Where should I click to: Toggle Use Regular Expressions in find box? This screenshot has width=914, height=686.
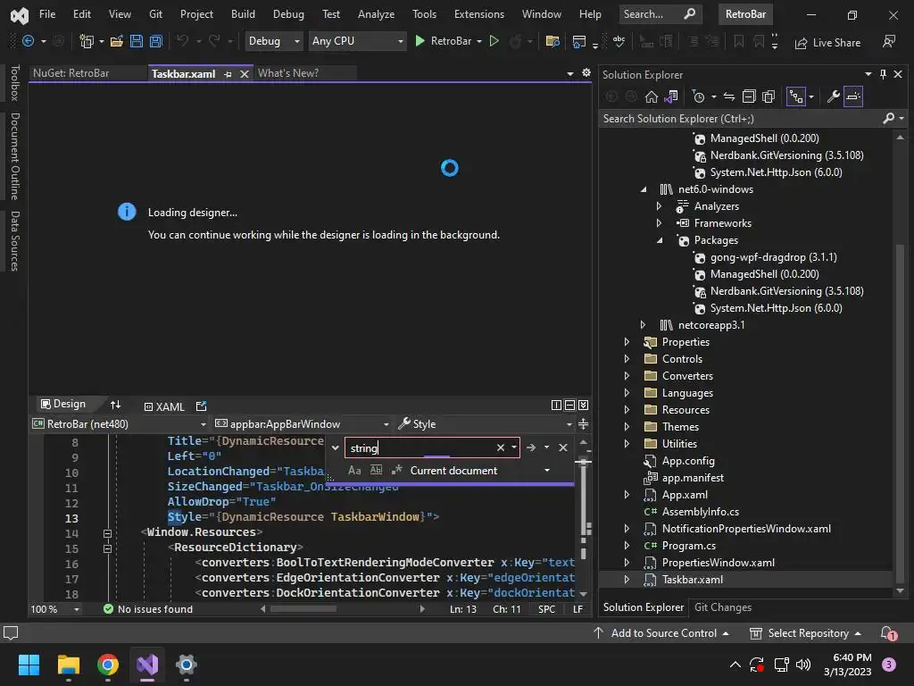397,470
